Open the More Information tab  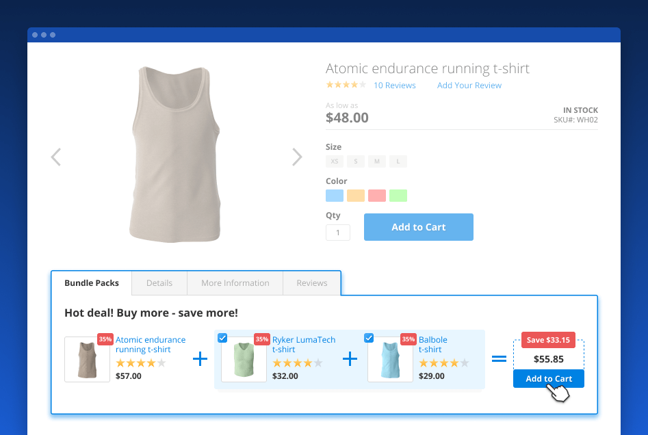coord(235,283)
